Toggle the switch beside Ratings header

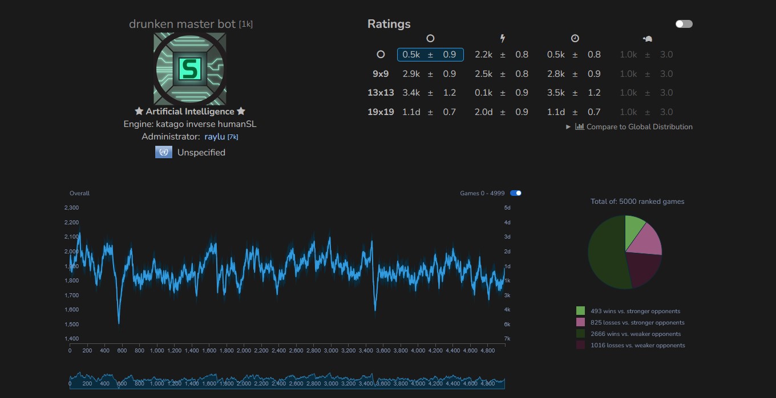click(684, 24)
